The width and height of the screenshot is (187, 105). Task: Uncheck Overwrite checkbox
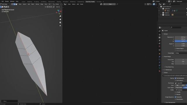click(x=175, y=97)
